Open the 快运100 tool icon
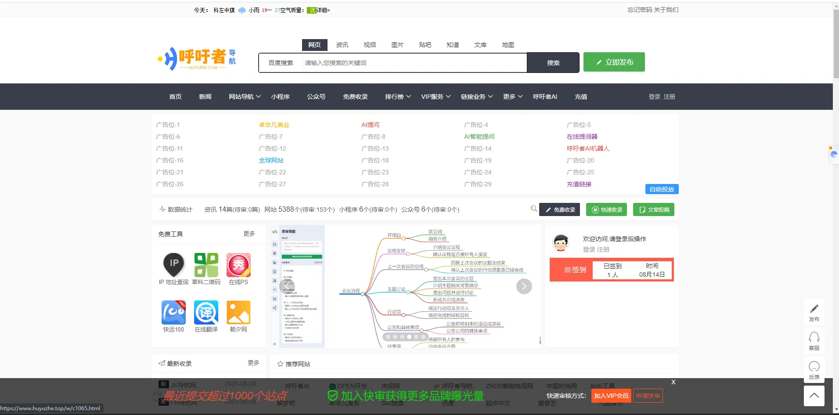This screenshot has height=415, width=839. click(173, 312)
